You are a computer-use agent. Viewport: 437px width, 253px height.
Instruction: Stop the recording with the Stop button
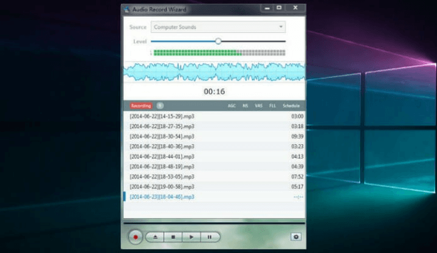173,237
